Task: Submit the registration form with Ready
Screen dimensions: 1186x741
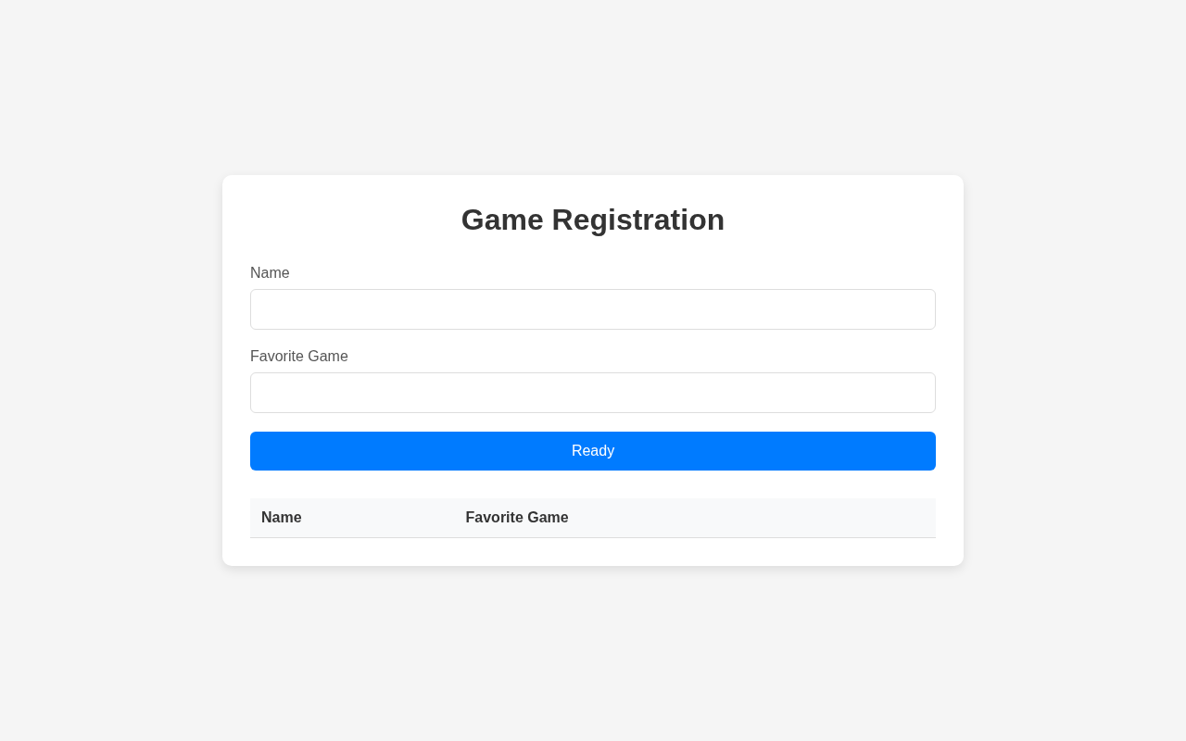Action: pos(593,451)
